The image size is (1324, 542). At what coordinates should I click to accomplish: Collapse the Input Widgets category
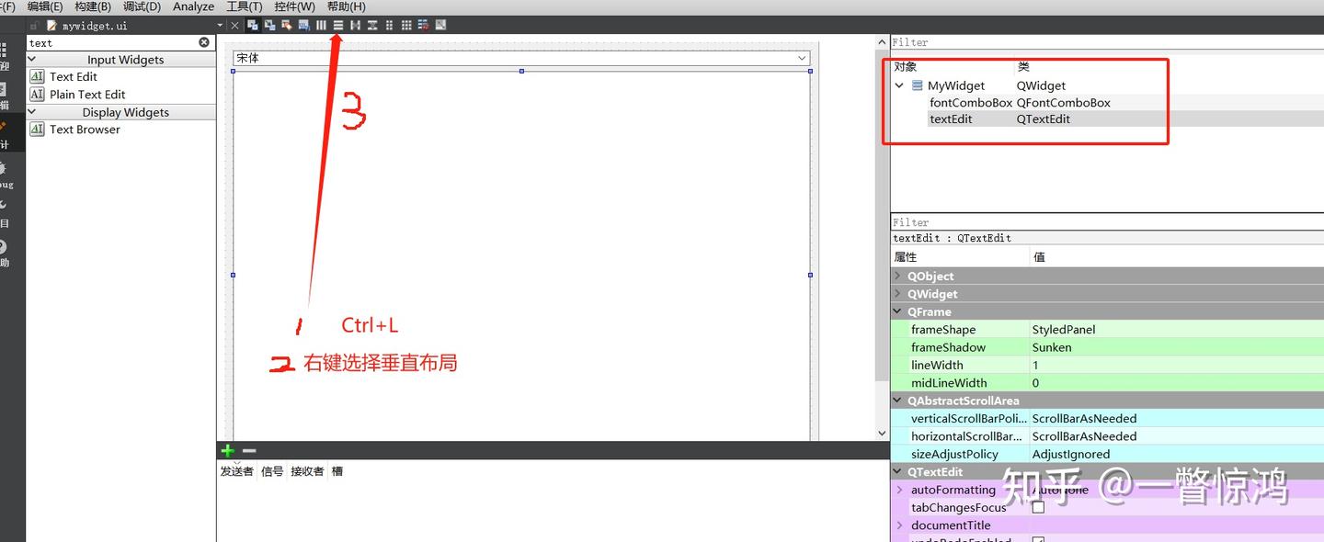[x=33, y=59]
